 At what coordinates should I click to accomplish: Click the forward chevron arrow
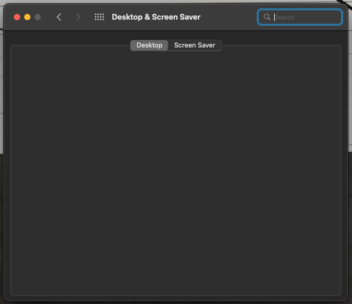[x=78, y=17]
